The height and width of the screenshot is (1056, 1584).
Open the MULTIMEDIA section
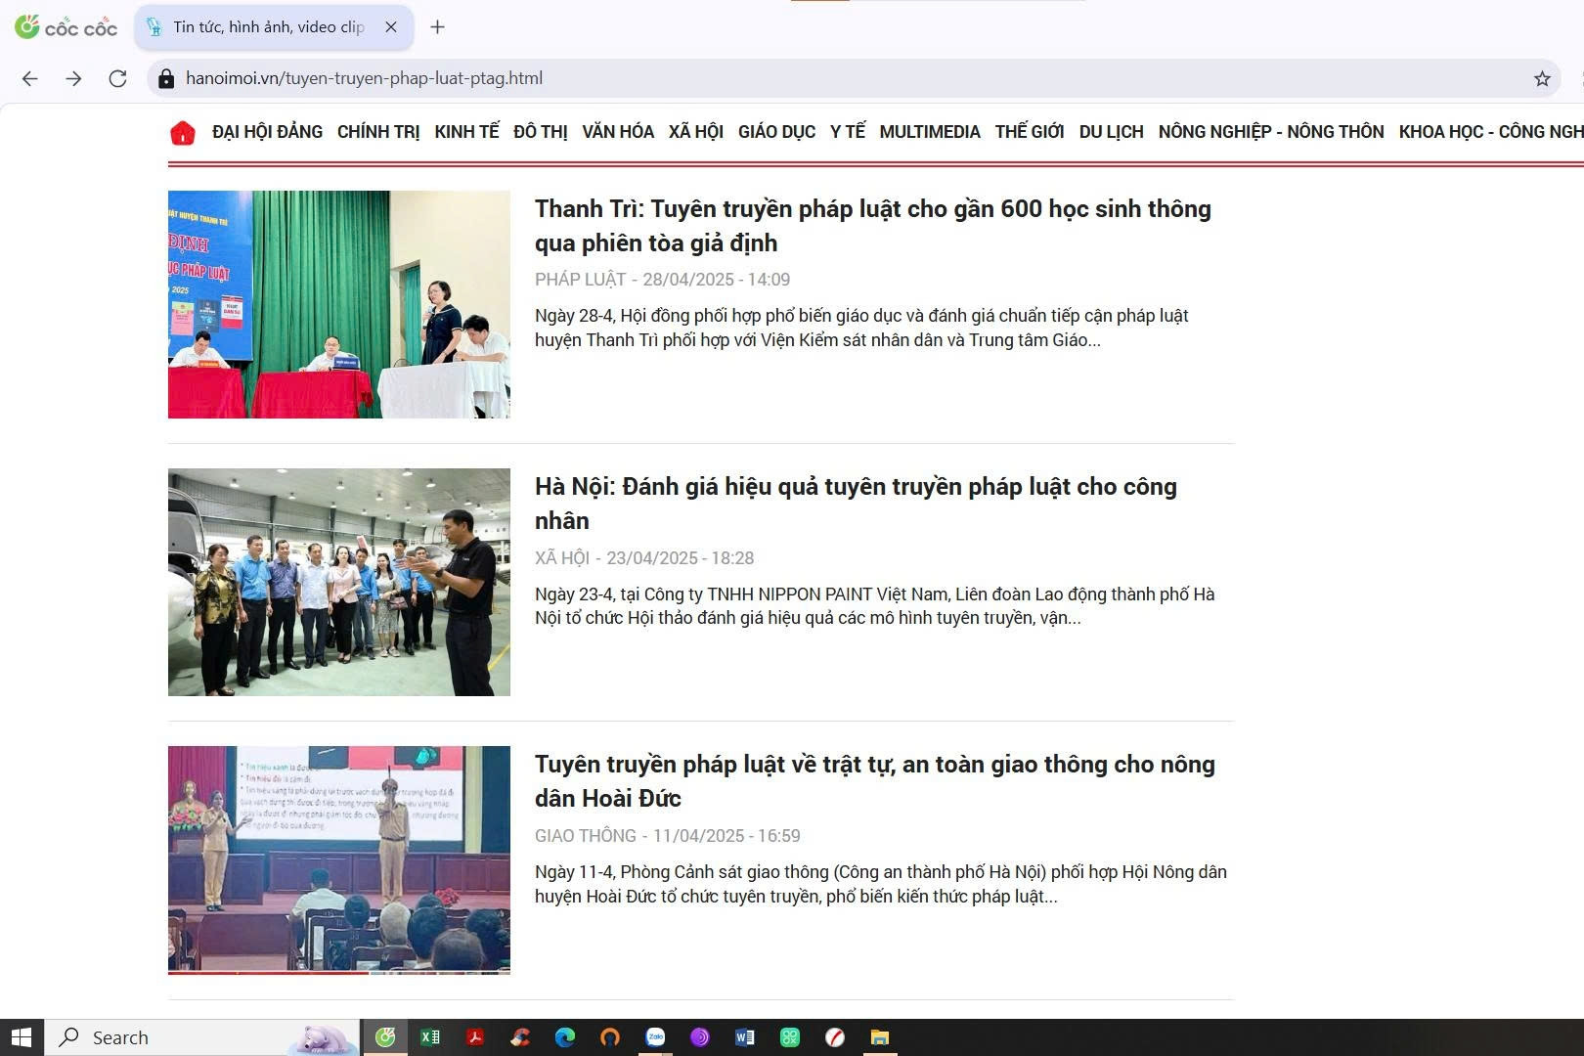pos(930,131)
